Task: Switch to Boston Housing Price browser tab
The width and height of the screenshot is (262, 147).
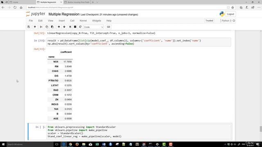Action: [x=77, y=2]
